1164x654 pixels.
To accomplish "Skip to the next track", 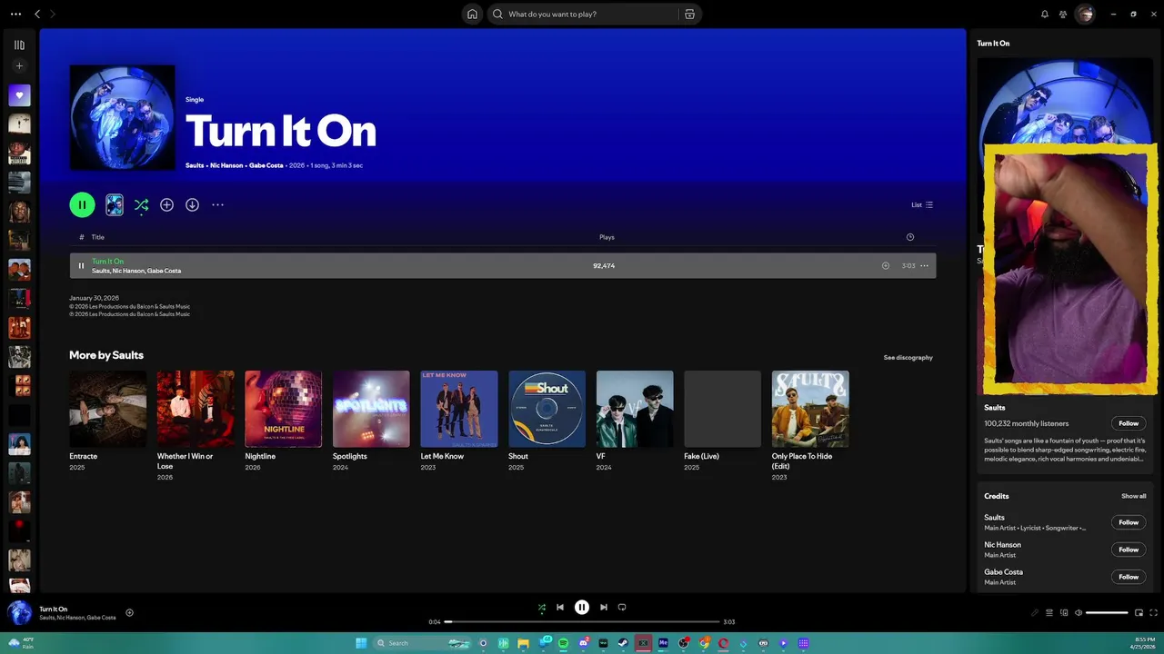I will (x=604, y=608).
